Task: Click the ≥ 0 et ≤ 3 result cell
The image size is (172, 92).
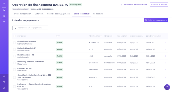Action: coord(93,77)
